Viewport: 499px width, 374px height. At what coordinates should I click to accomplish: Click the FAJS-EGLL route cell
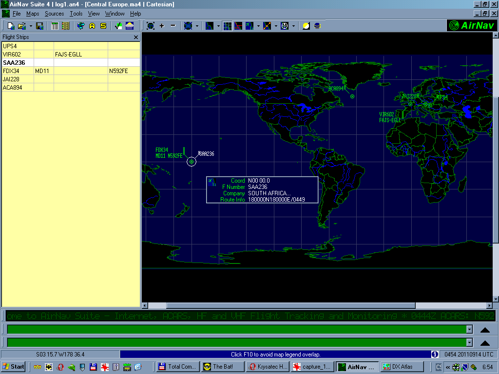[81, 54]
